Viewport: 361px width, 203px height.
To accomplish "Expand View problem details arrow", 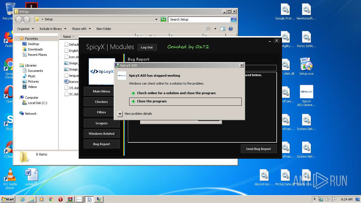I will click(120, 114).
